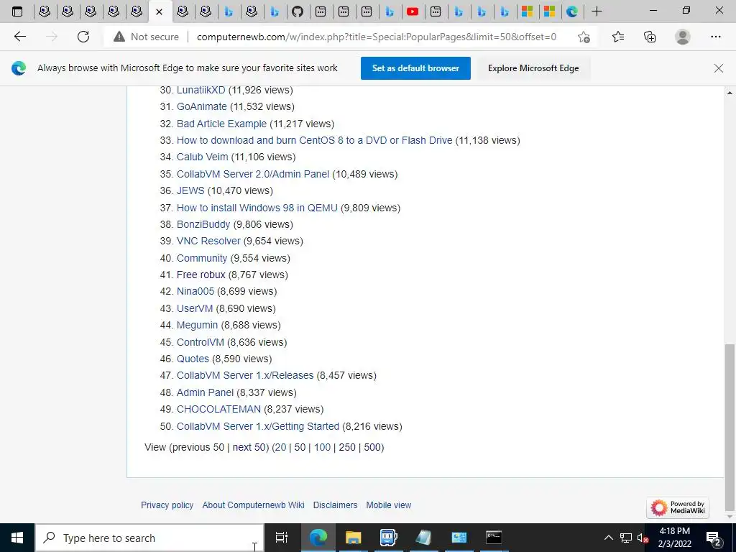The width and height of the screenshot is (736, 552).
Task: Refresh the current page
Action: click(83, 37)
